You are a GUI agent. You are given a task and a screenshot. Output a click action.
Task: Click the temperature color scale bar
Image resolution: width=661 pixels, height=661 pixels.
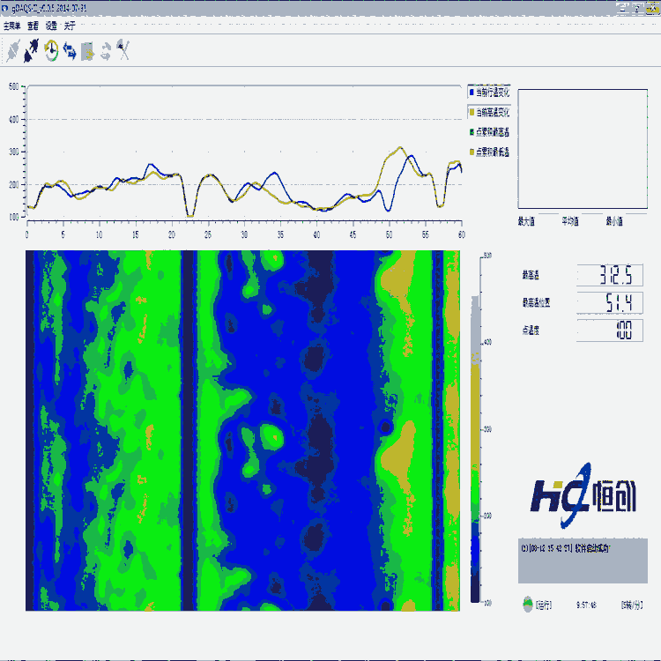coord(475,428)
